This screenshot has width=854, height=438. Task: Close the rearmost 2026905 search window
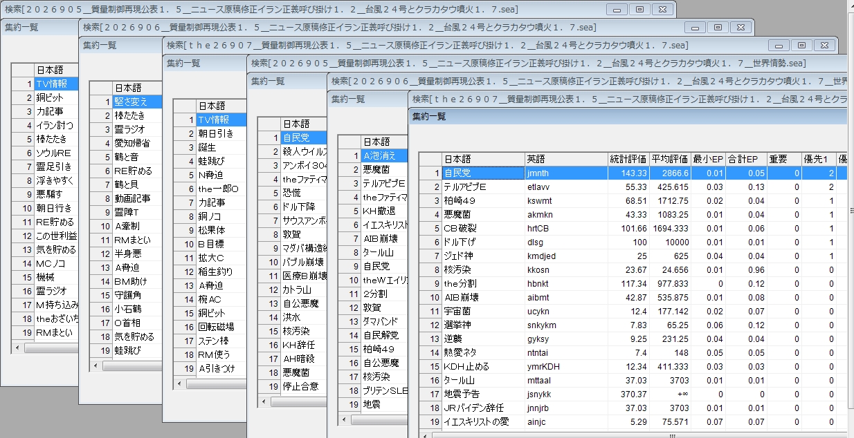click(x=662, y=9)
